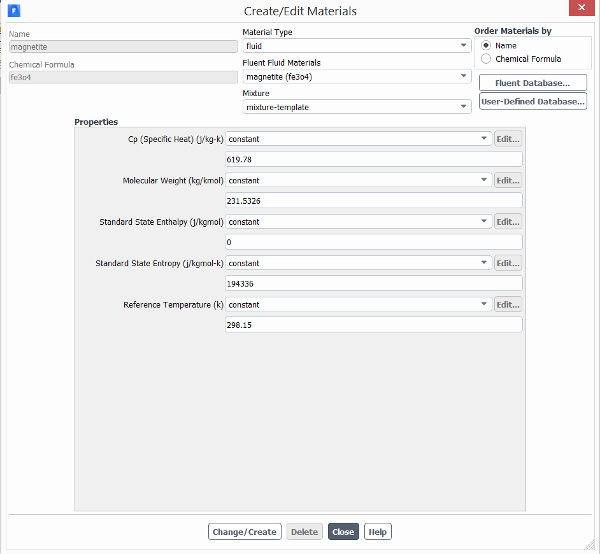This screenshot has width=600, height=554.
Task: Select Name radio button for ordering
Action: pos(486,45)
